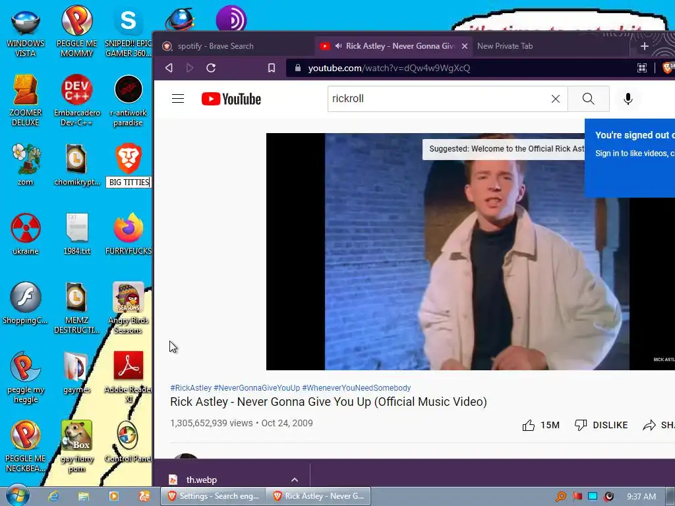
Task: Select the Brave browser desktop icon
Action: (129, 159)
